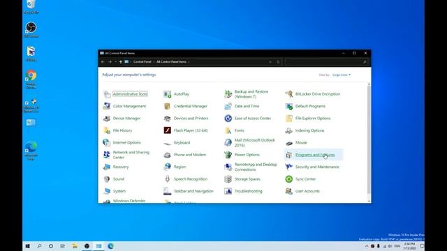Viewport: 447px width, 251px height.
Task: Click the Internet Options icon
Action: click(107, 142)
